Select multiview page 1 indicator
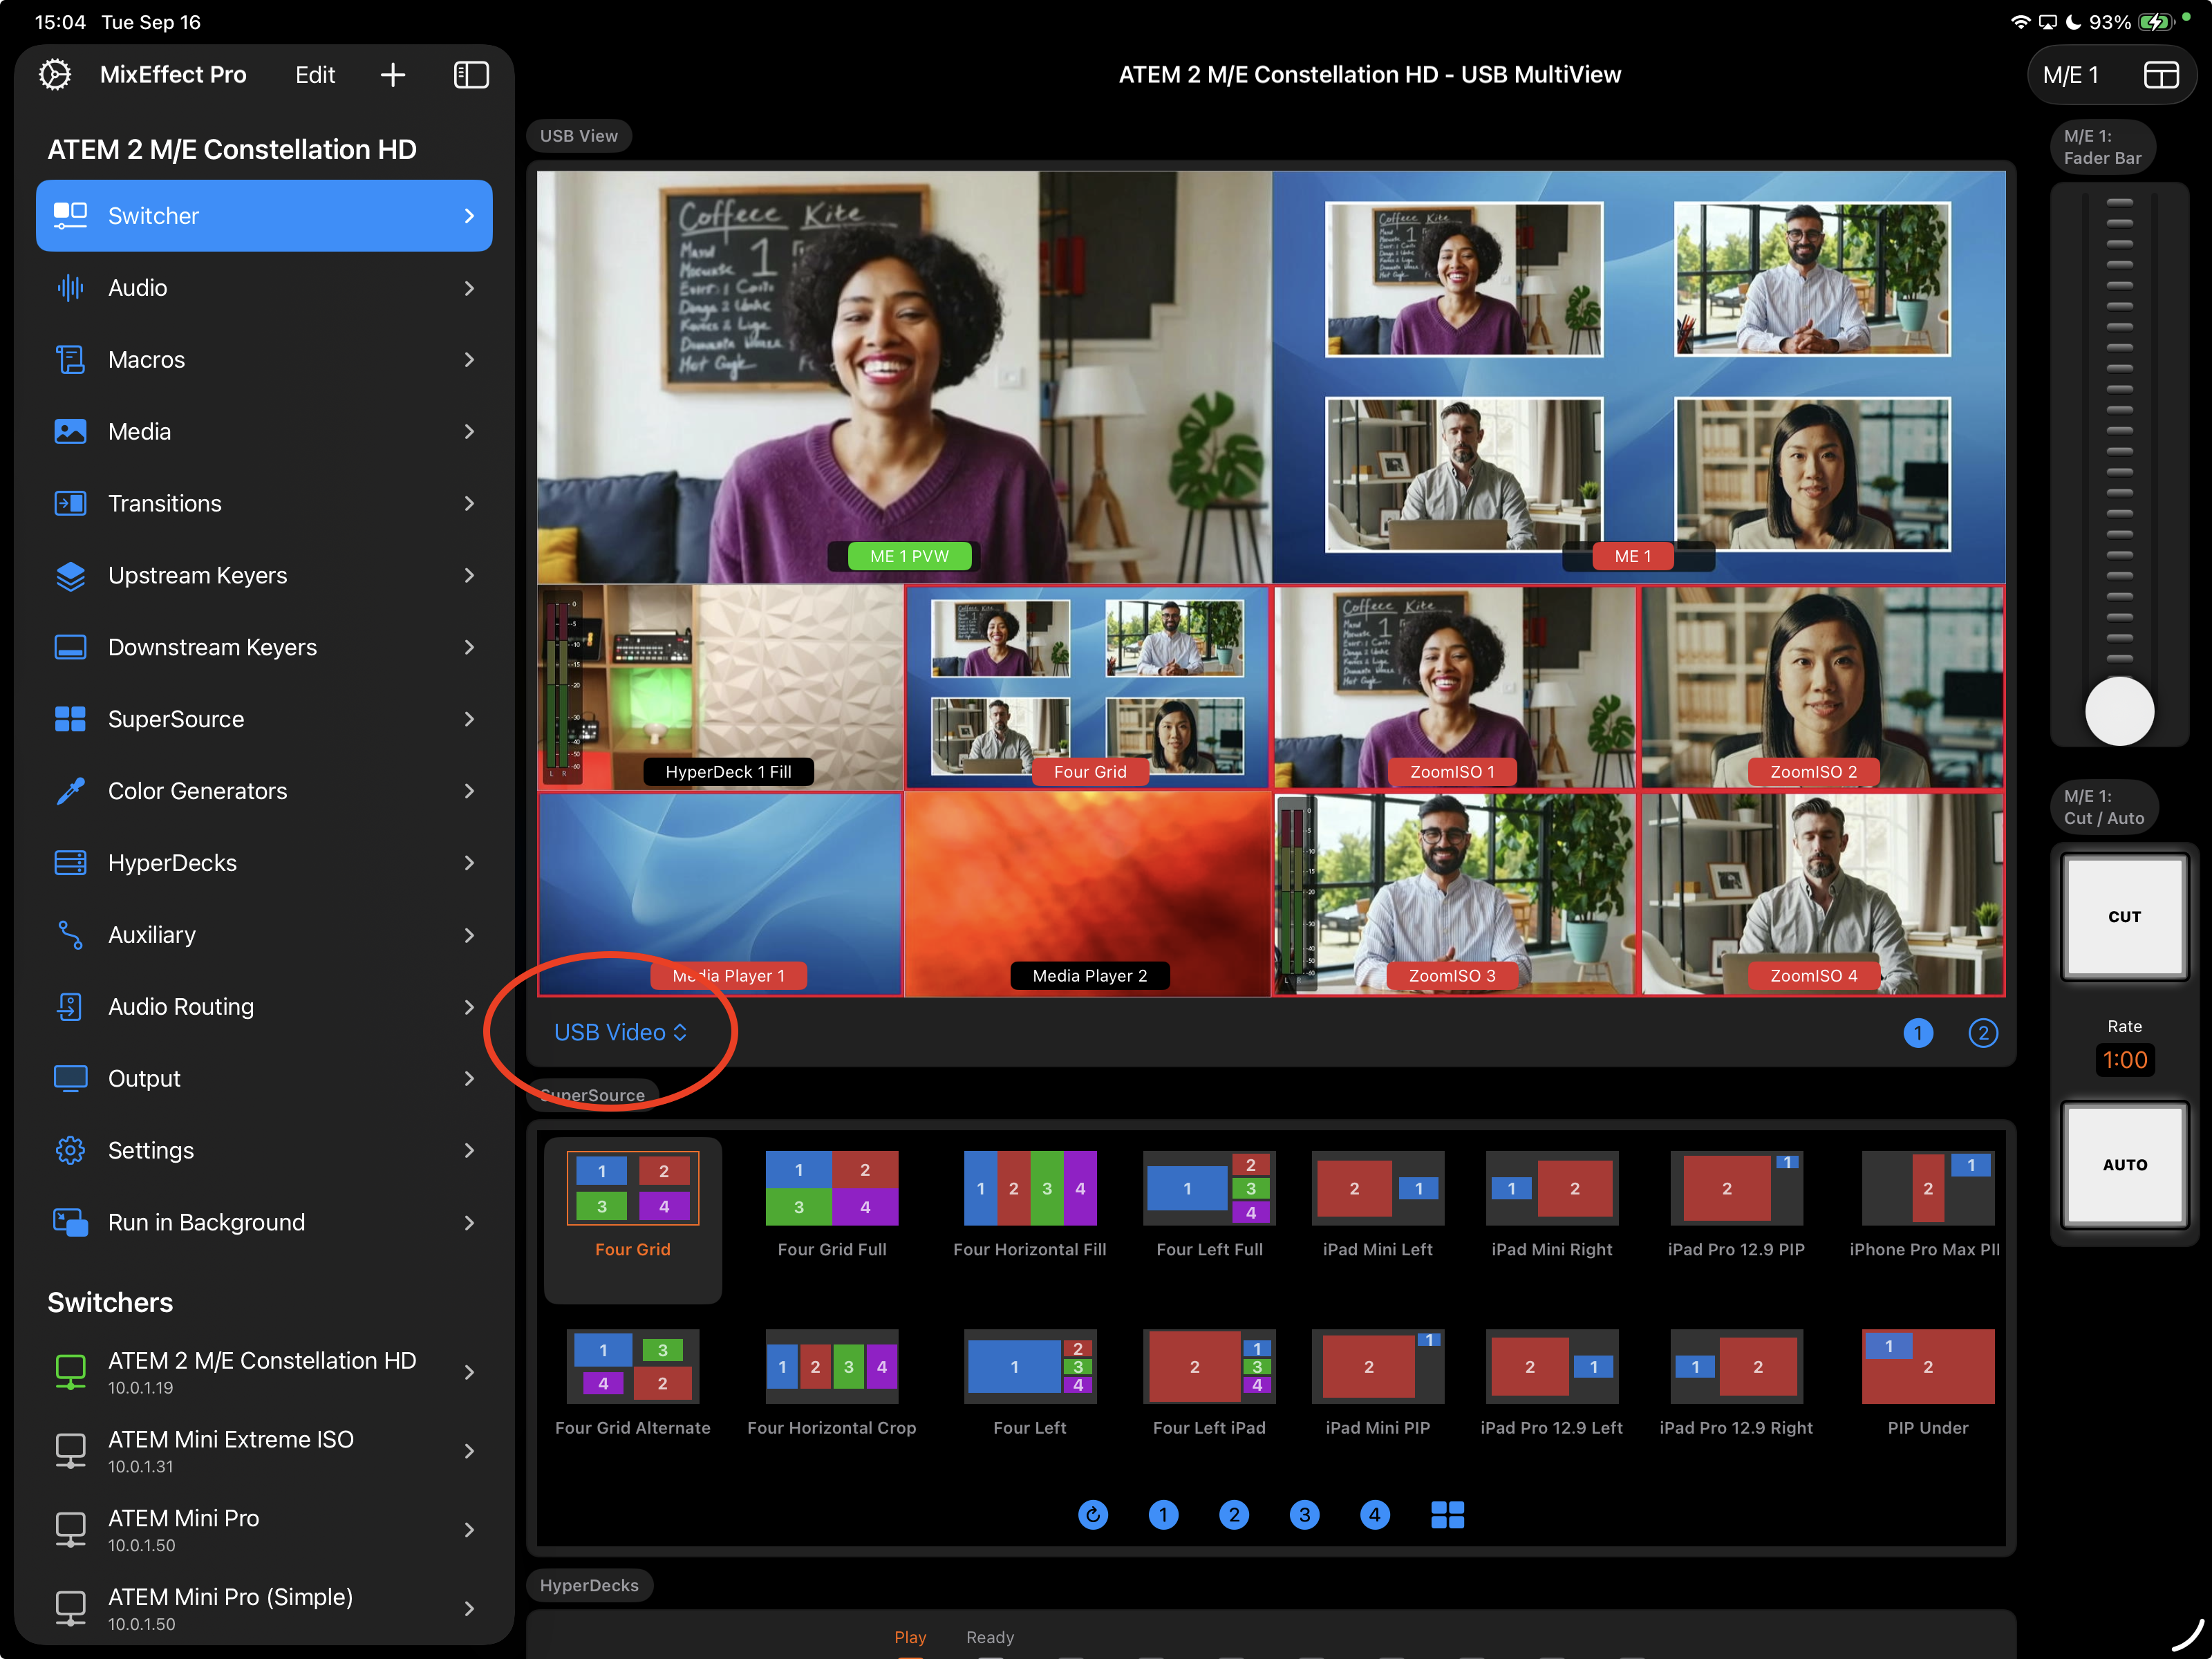Viewport: 2212px width, 1659px height. [1917, 1032]
